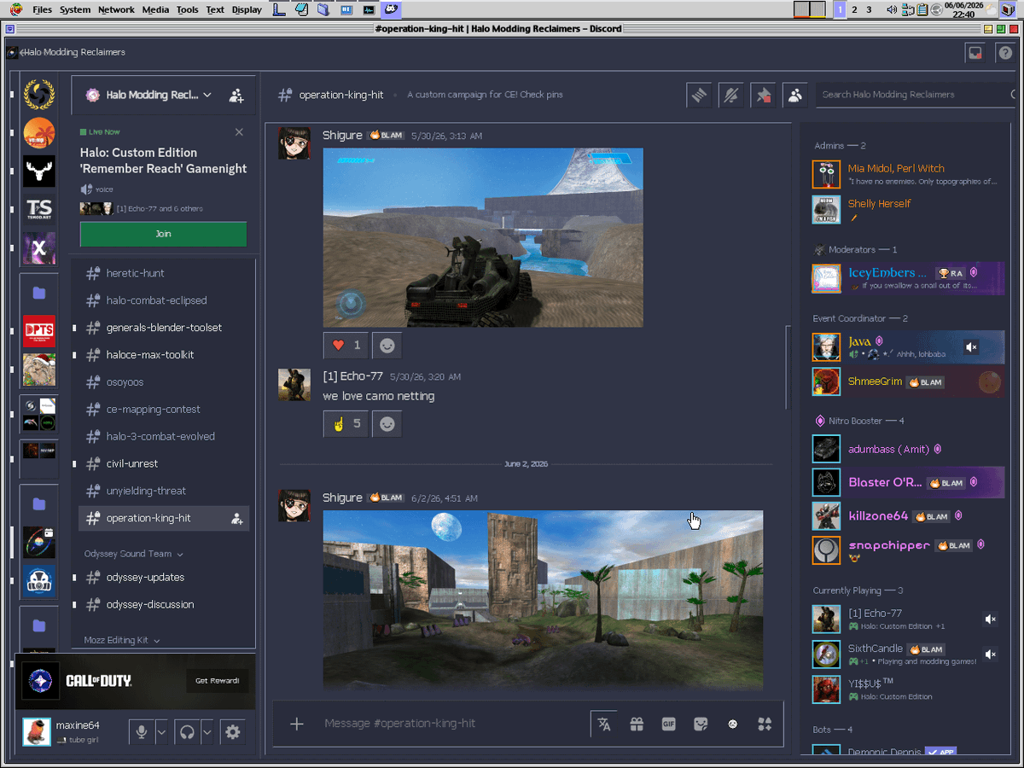The image size is (1024, 768).
Task: Open user settings gear icon
Action: coord(233,732)
